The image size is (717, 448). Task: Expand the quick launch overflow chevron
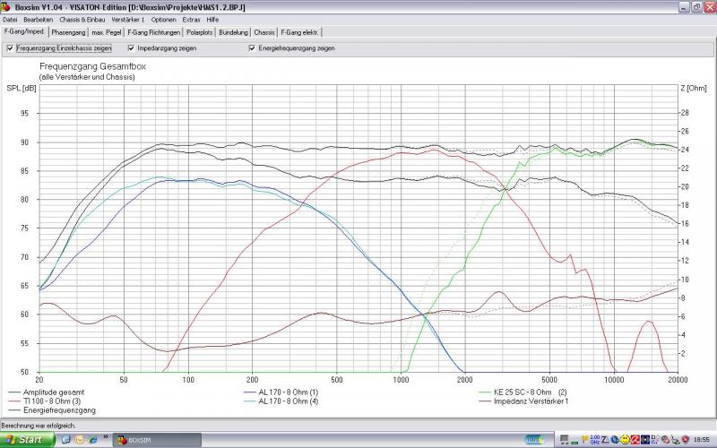pos(106,440)
